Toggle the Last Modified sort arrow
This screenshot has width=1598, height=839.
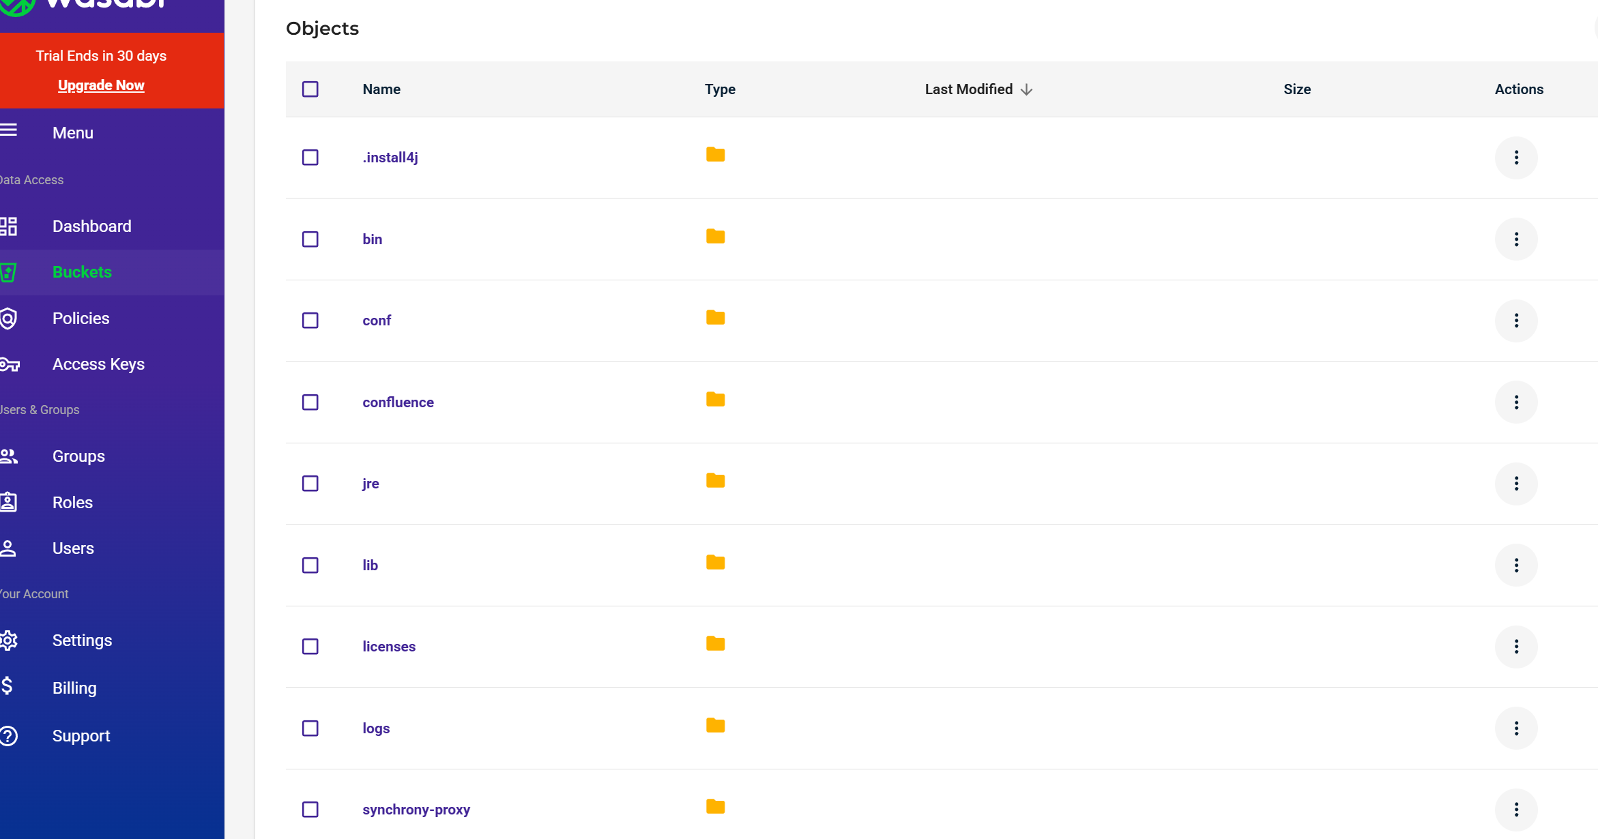[1026, 90]
